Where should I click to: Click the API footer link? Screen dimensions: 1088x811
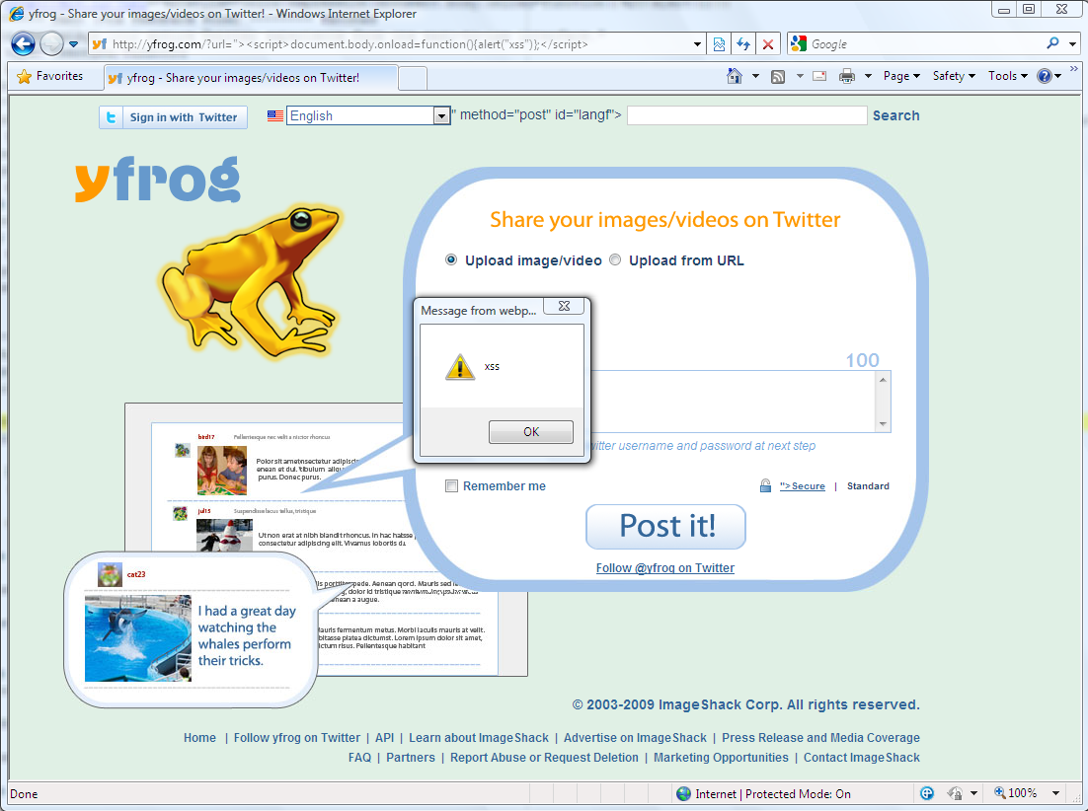tap(384, 738)
